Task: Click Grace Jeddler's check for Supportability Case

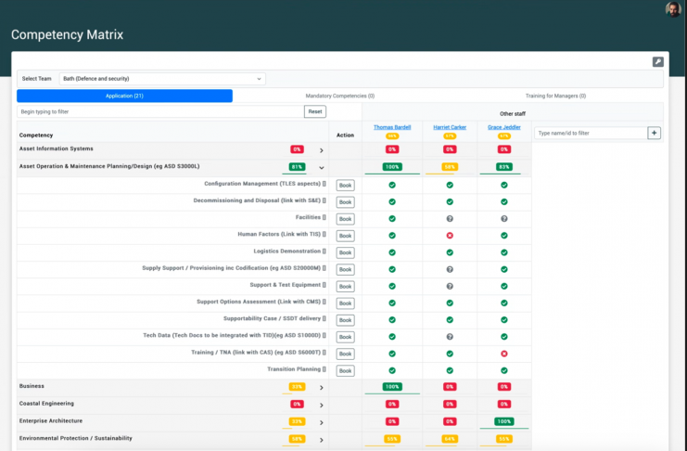Action: pos(503,320)
